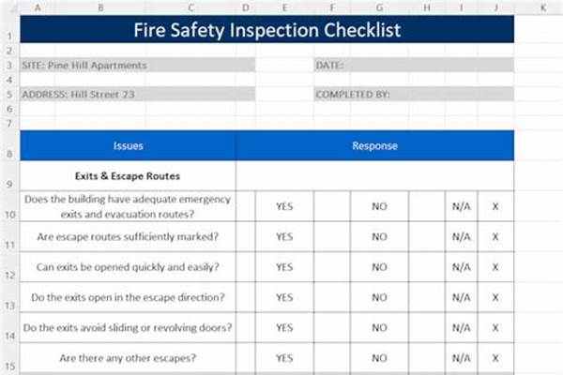Click the blue Response header cell

point(374,145)
